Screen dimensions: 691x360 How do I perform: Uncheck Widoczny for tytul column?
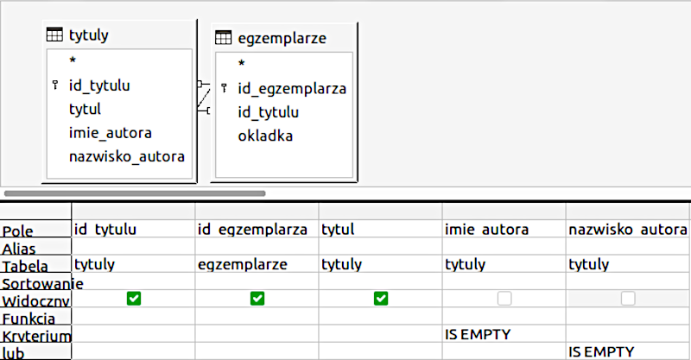[381, 299]
